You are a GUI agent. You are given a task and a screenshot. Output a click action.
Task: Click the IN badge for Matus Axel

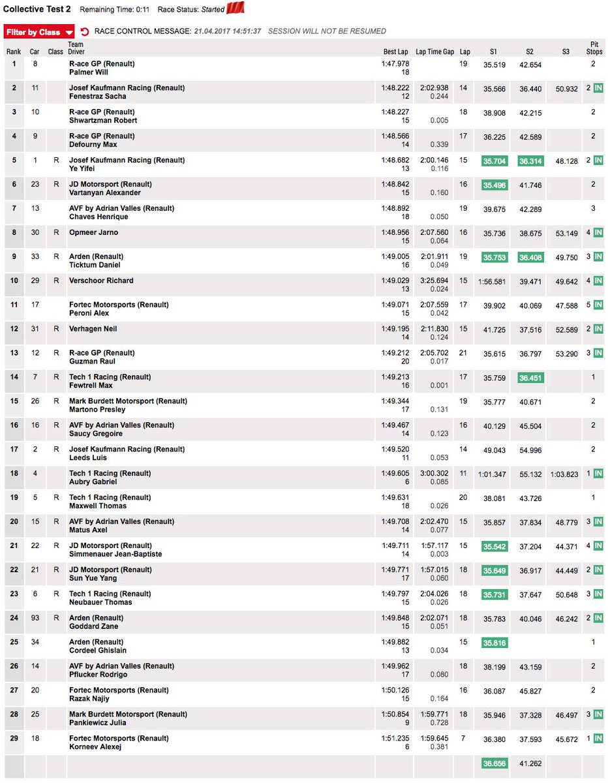click(598, 522)
